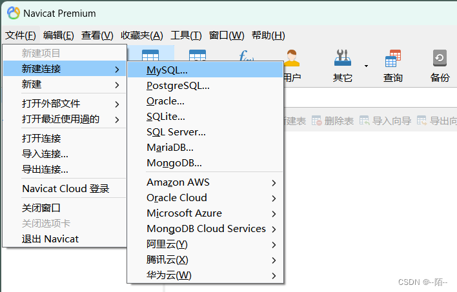Click the 导入向导 import wizard button
The width and height of the screenshot is (457, 292).
[385, 121]
